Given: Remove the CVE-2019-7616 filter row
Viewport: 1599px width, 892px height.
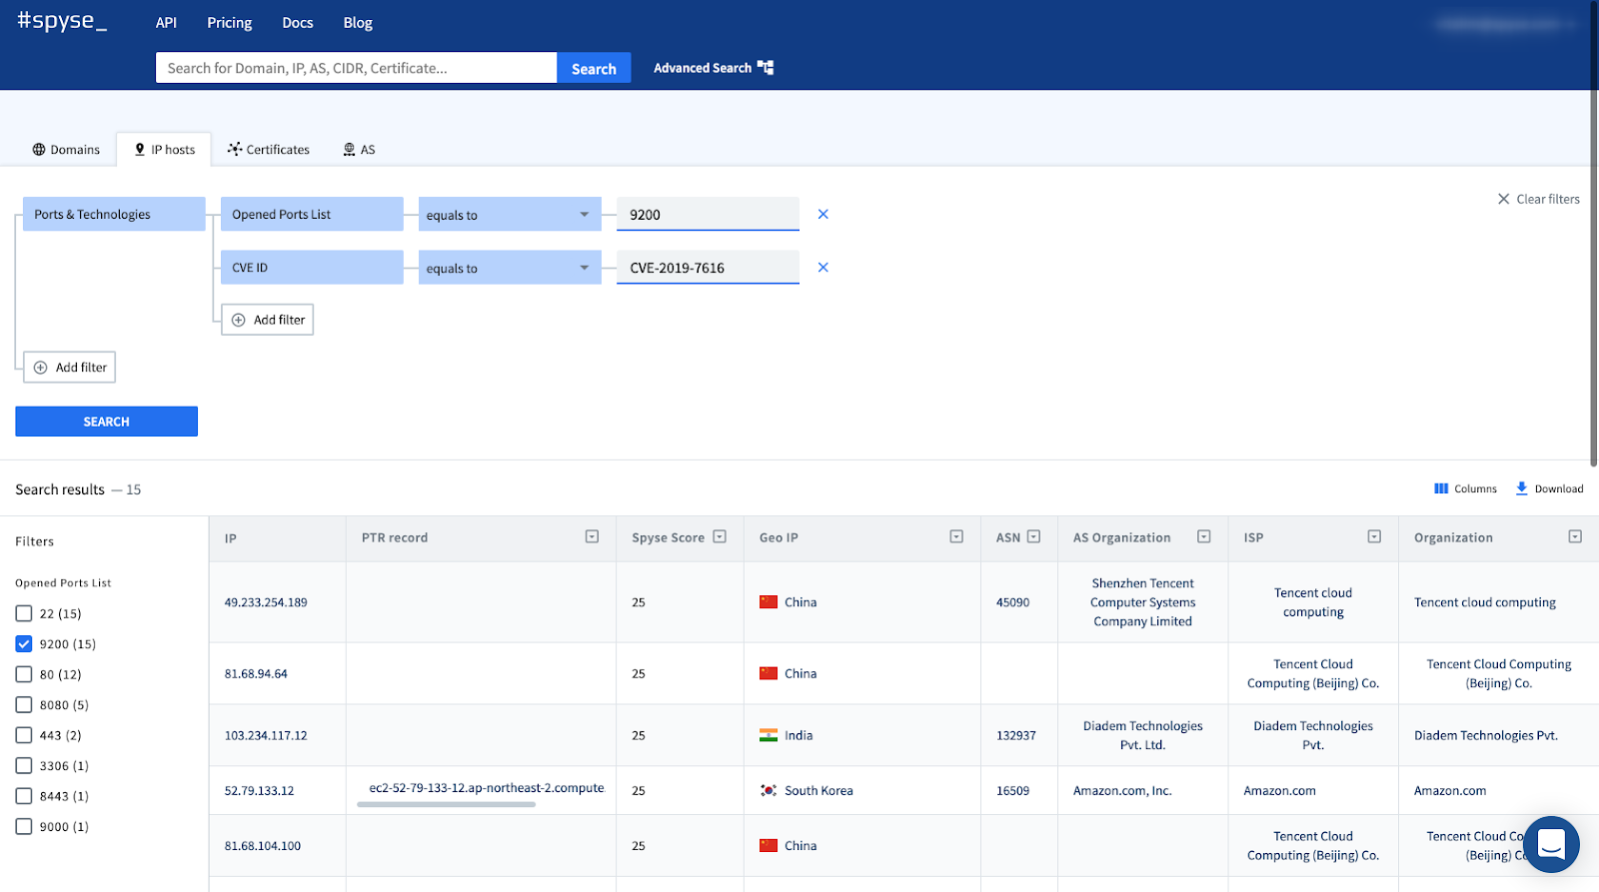Looking at the screenshot, I should pos(822,267).
